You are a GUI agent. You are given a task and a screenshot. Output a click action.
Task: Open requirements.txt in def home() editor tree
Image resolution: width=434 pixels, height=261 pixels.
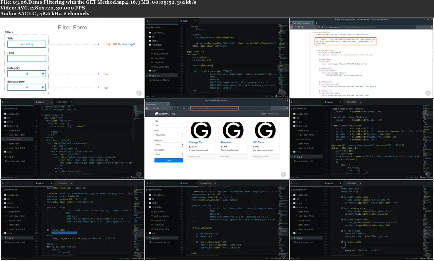coord(159,80)
